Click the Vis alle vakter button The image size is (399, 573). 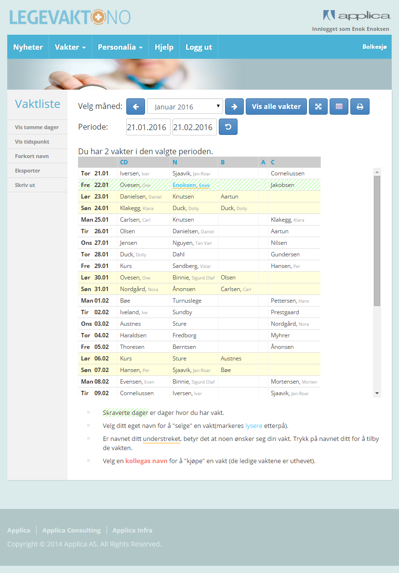[276, 107]
